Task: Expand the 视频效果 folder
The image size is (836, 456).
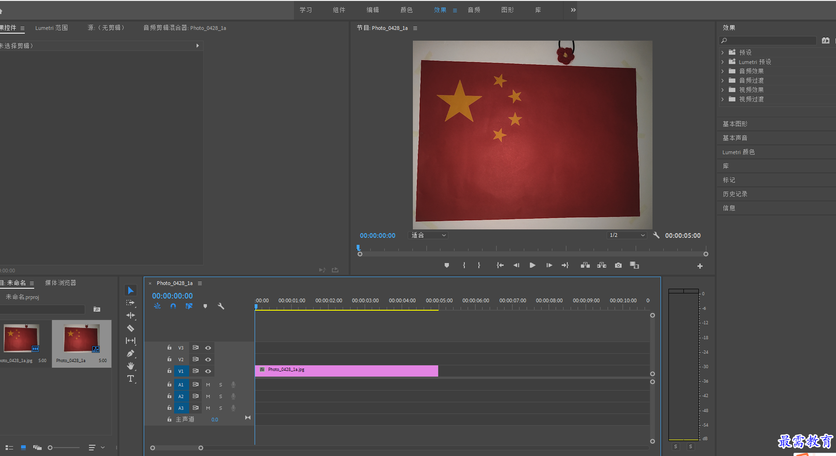Action: point(723,90)
